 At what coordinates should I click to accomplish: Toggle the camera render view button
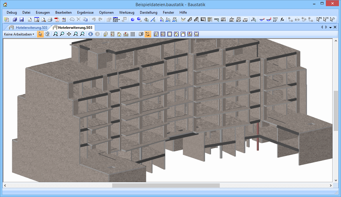pos(141,34)
